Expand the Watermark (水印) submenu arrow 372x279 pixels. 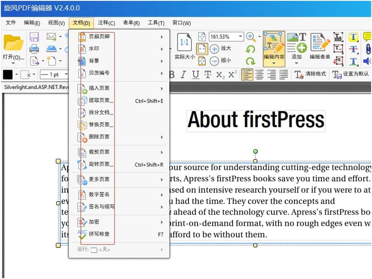coord(162,49)
